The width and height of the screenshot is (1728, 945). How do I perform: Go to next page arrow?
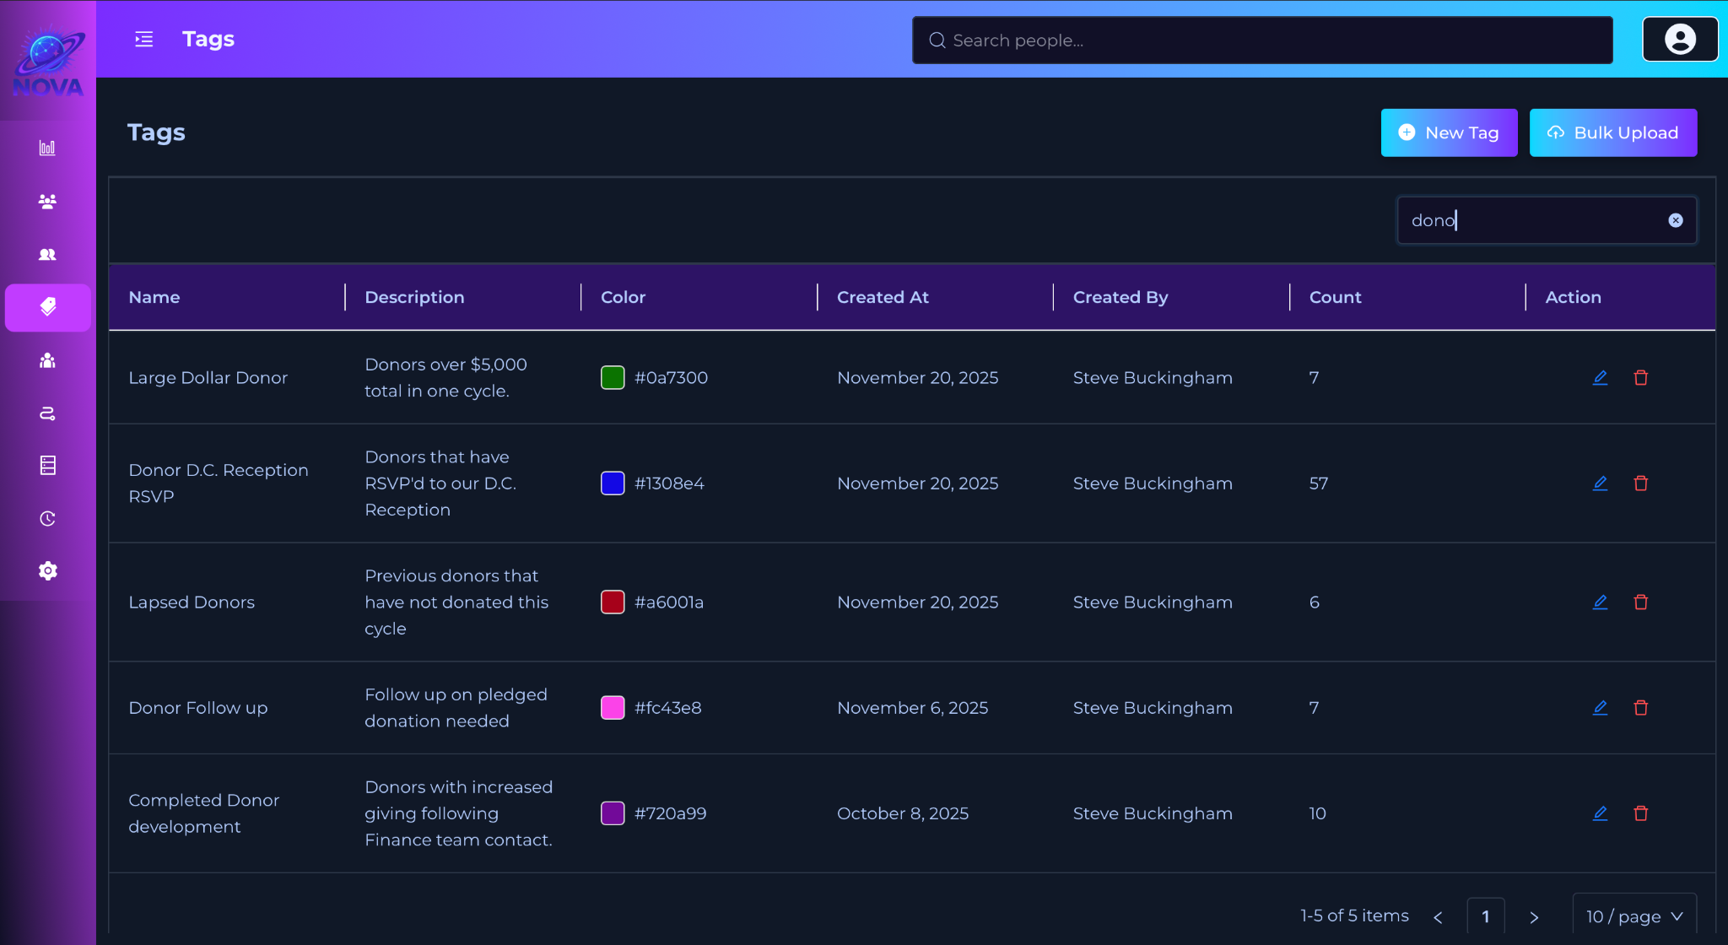pyautogui.click(x=1534, y=917)
